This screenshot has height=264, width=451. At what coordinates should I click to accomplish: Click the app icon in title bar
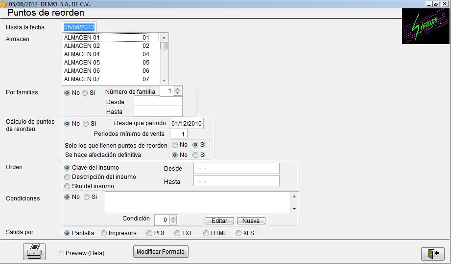coord(4,4)
